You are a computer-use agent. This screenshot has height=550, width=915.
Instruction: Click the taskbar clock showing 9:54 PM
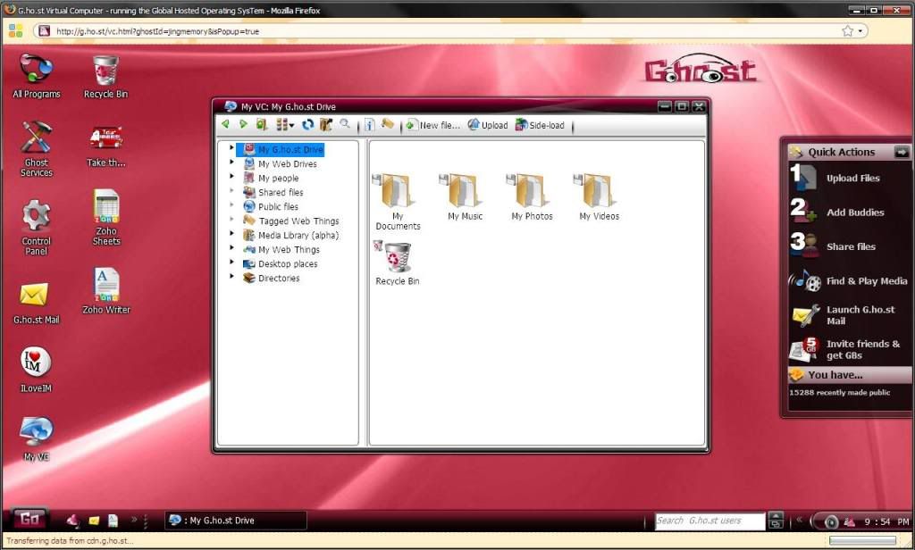886,521
